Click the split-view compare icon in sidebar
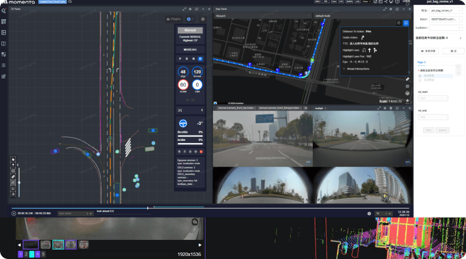The width and height of the screenshot is (466, 259). click(4, 44)
